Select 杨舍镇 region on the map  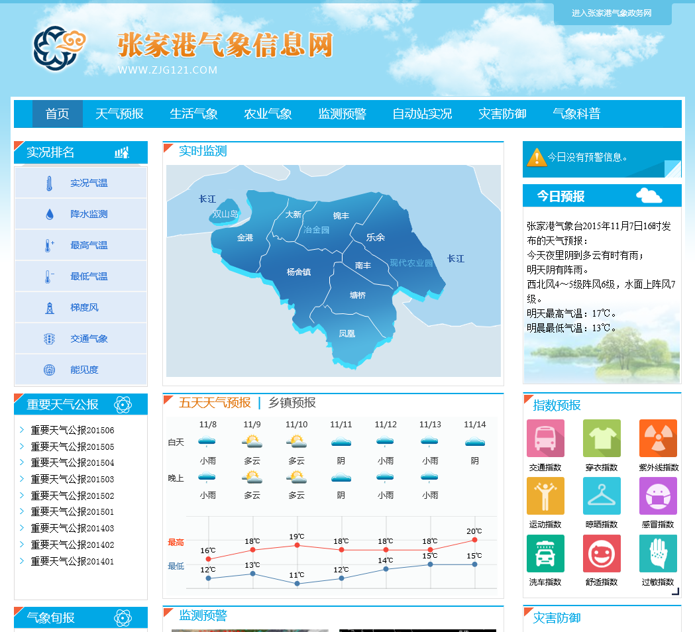click(x=298, y=272)
